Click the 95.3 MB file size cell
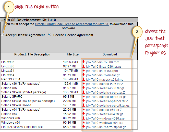This screenshot has height=132, width=169. pos(69,97)
